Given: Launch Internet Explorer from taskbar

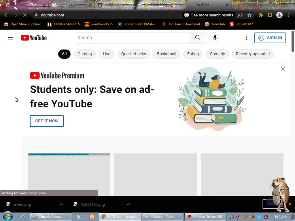Looking at the screenshot, I should 23,217.
